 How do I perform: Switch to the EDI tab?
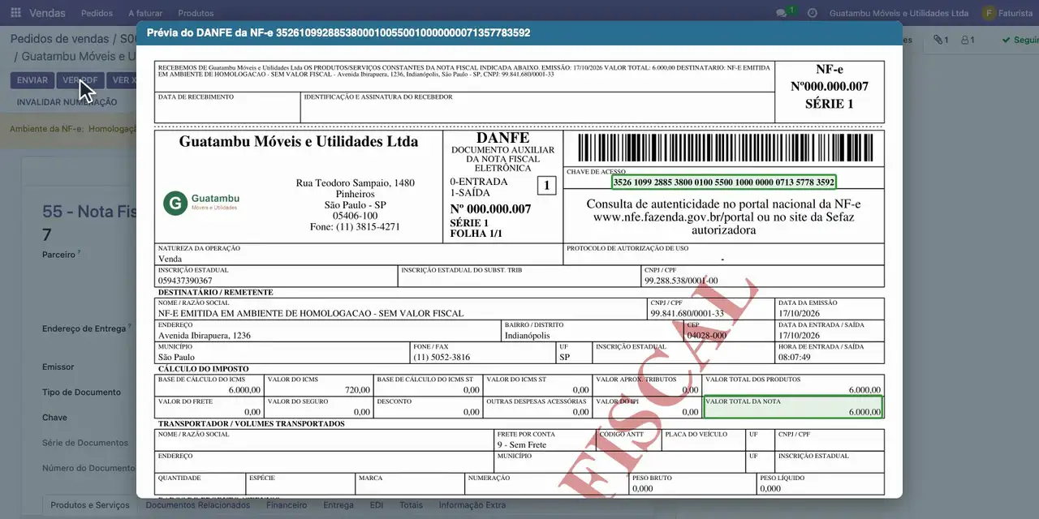(x=377, y=505)
